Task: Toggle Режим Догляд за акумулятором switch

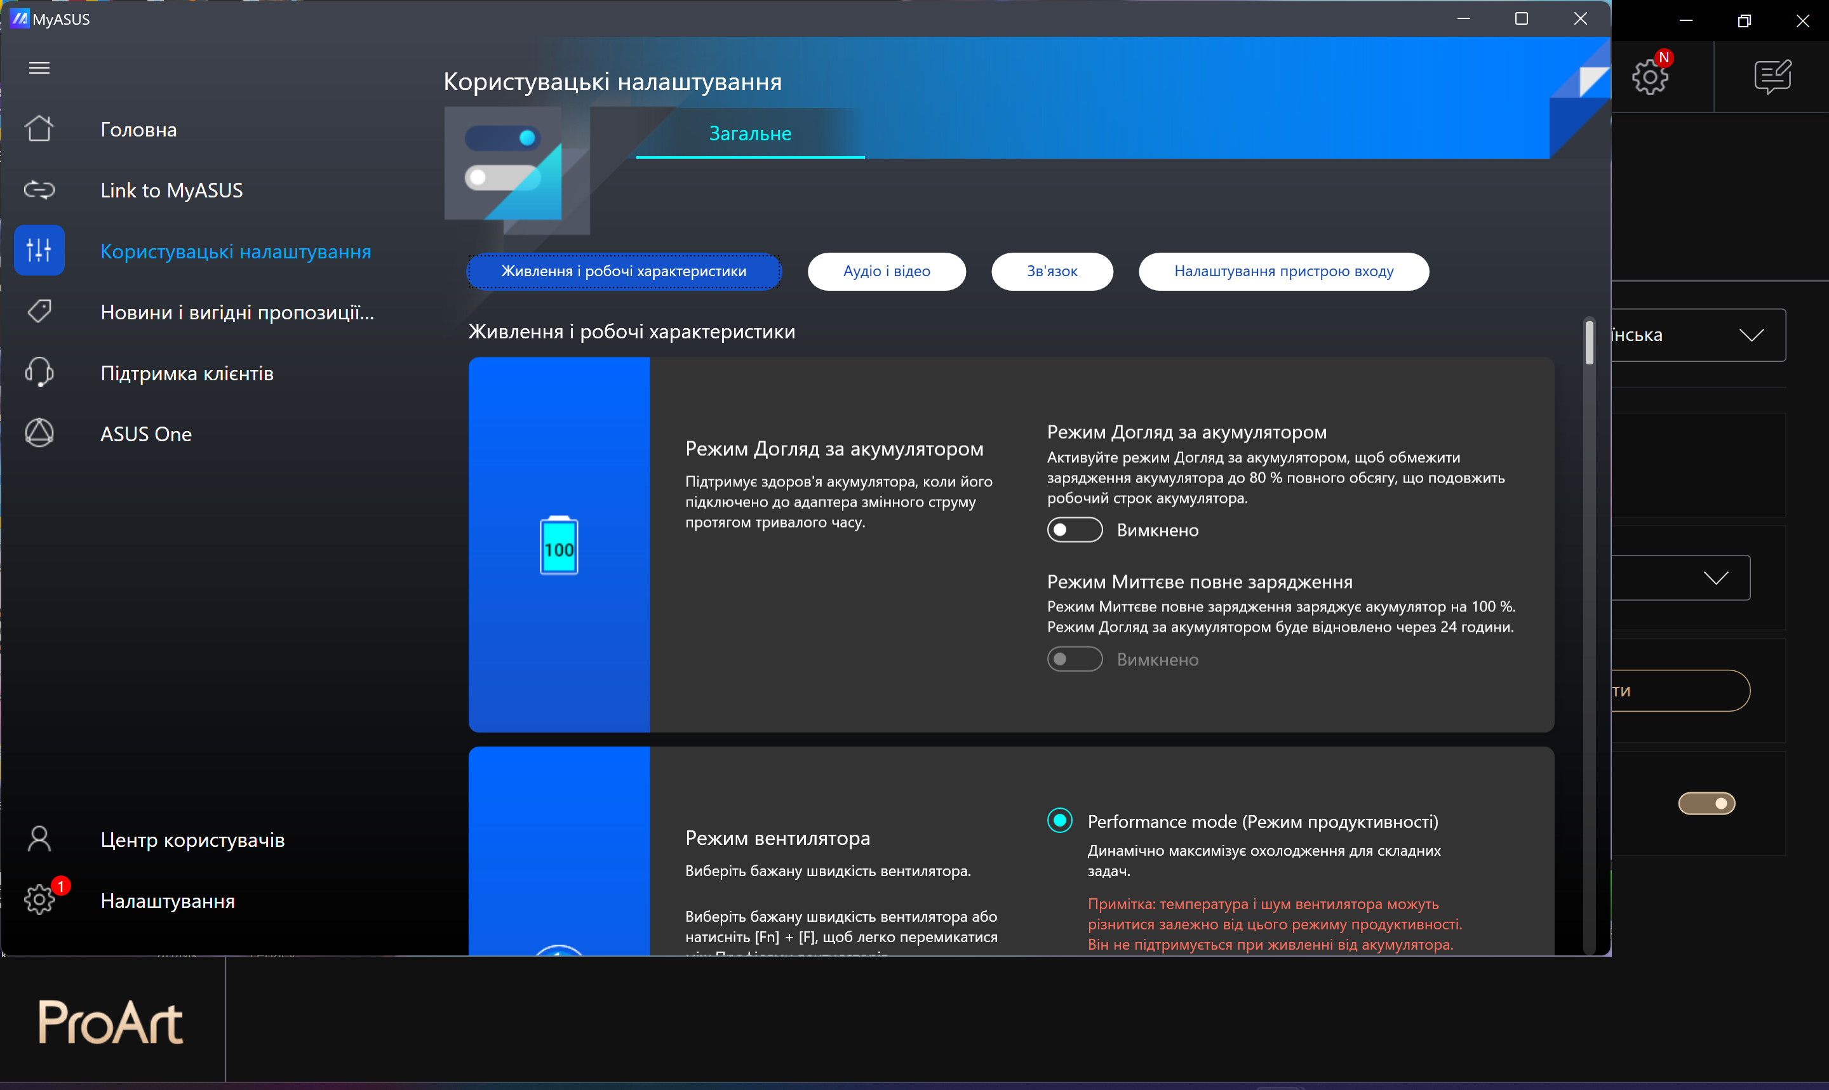Action: pos(1075,529)
